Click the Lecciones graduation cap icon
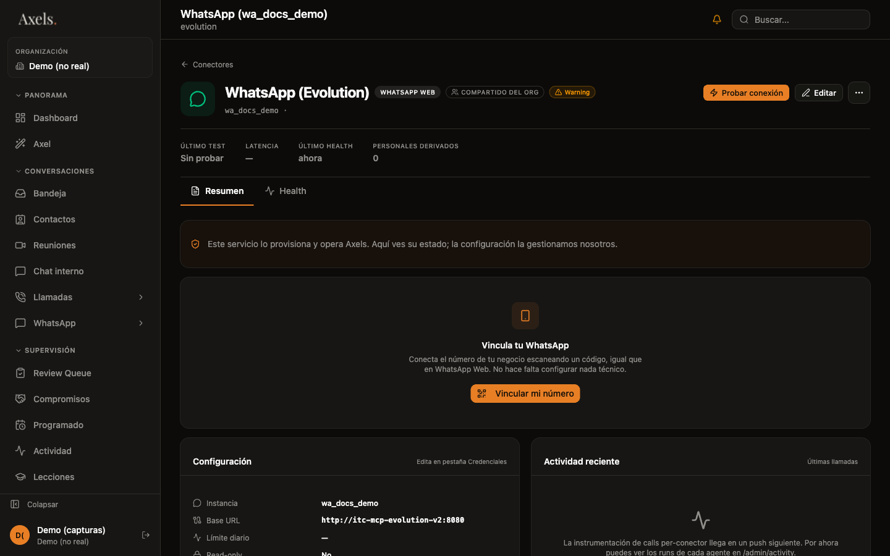 tap(20, 477)
